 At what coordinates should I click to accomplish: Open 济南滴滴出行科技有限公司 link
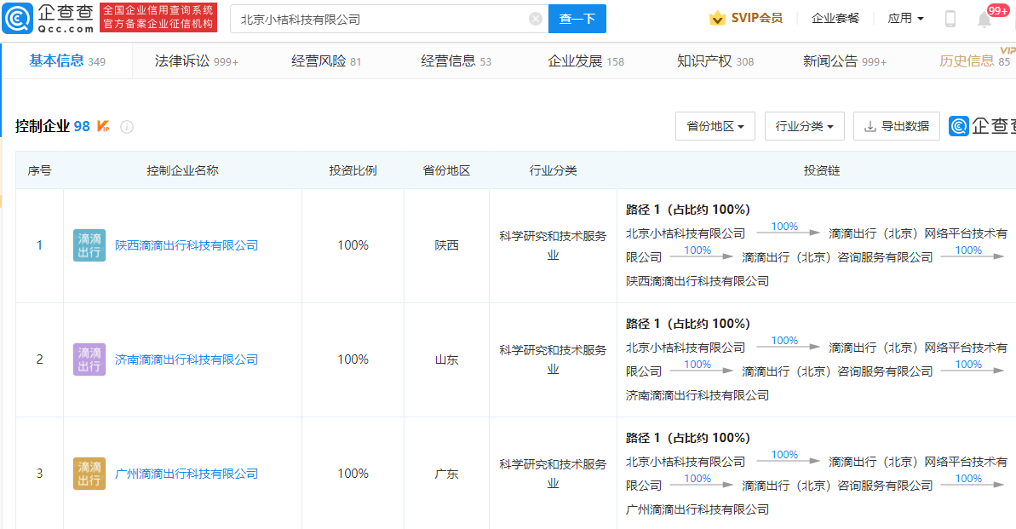pyautogui.click(x=187, y=359)
